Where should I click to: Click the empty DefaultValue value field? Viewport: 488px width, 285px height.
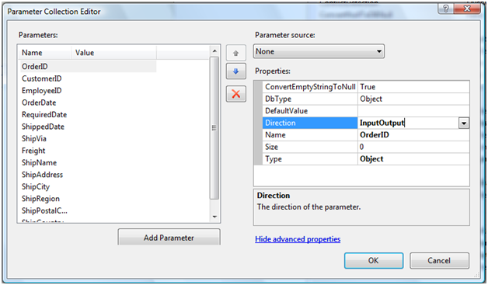(413, 111)
